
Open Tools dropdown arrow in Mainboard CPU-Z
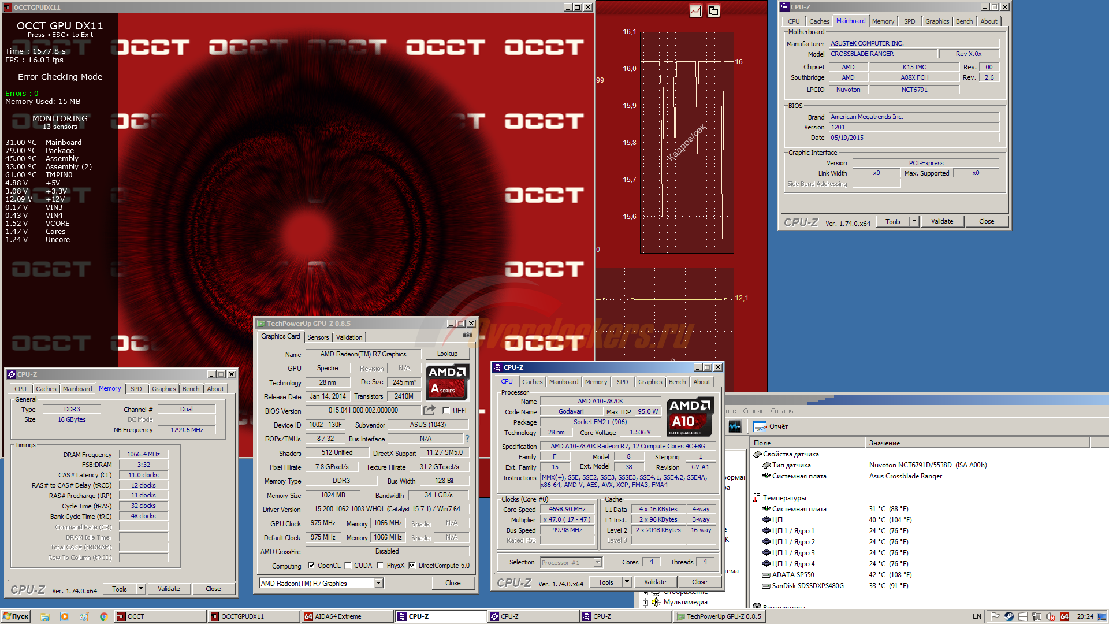click(x=914, y=221)
